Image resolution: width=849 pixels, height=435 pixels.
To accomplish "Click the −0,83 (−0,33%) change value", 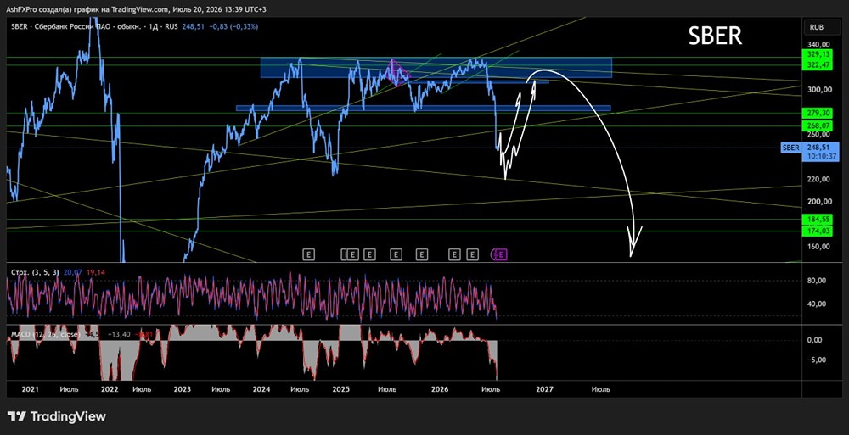I will (233, 26).
